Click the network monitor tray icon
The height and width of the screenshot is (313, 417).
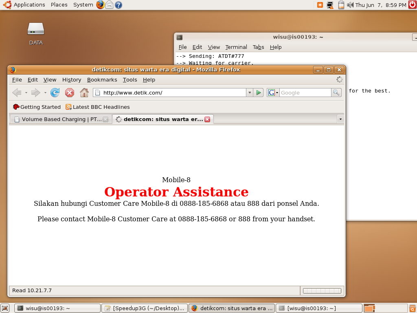pyautogui.click(x=330, y=5)
